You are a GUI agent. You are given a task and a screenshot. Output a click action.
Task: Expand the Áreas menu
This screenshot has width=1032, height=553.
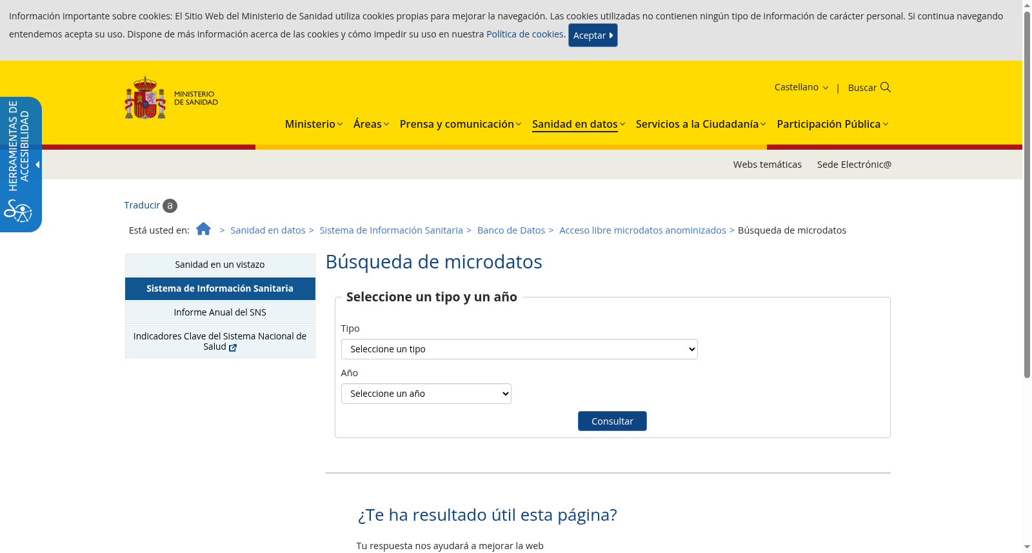coord(371,124)
